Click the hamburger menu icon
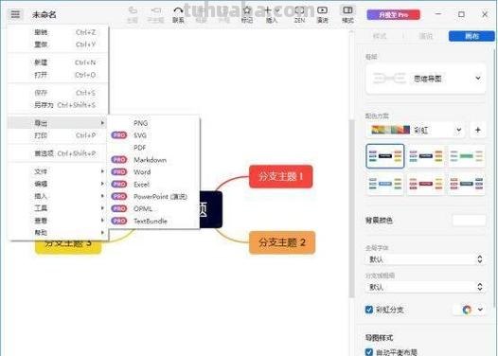This screenshot has width=498, height=356. (x=15, y=14)
